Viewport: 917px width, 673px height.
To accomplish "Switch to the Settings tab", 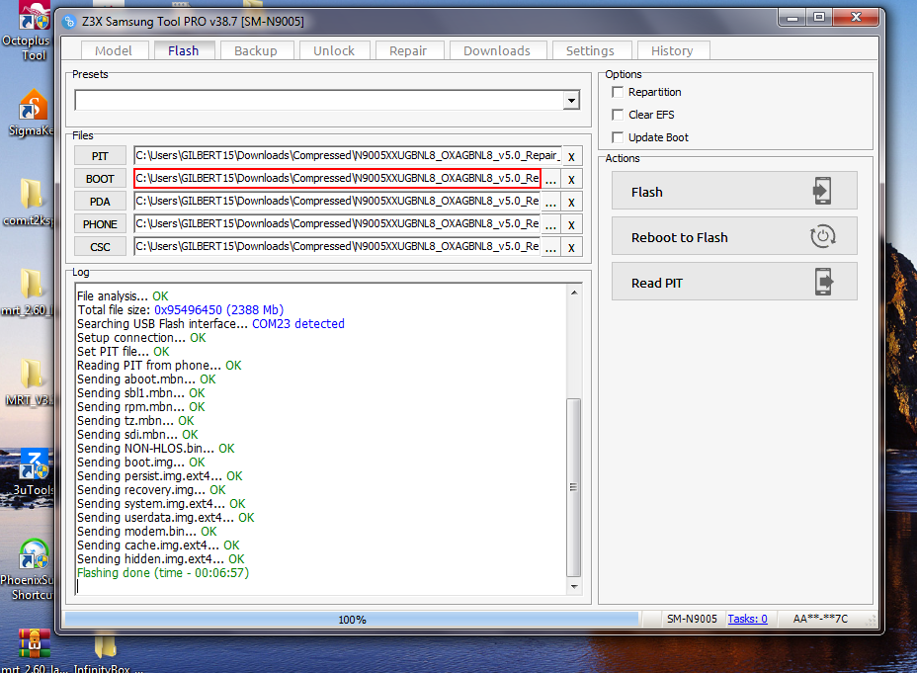I will click(590, 50).
